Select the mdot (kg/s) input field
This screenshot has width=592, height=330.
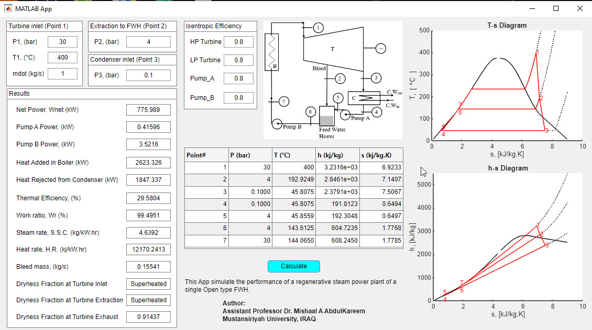point(63,74)
